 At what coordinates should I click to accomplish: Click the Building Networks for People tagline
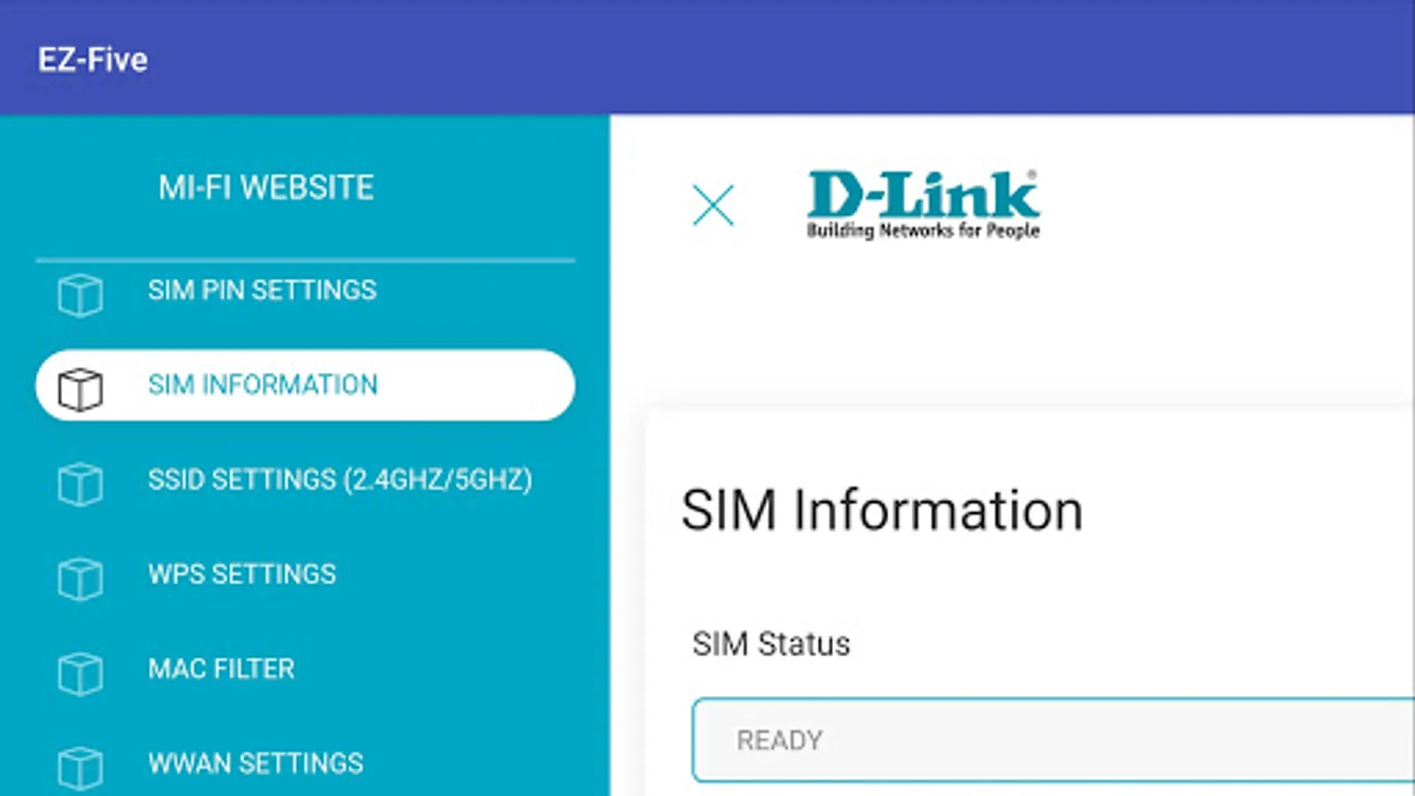pyautogui.click(x=923, y=231)
